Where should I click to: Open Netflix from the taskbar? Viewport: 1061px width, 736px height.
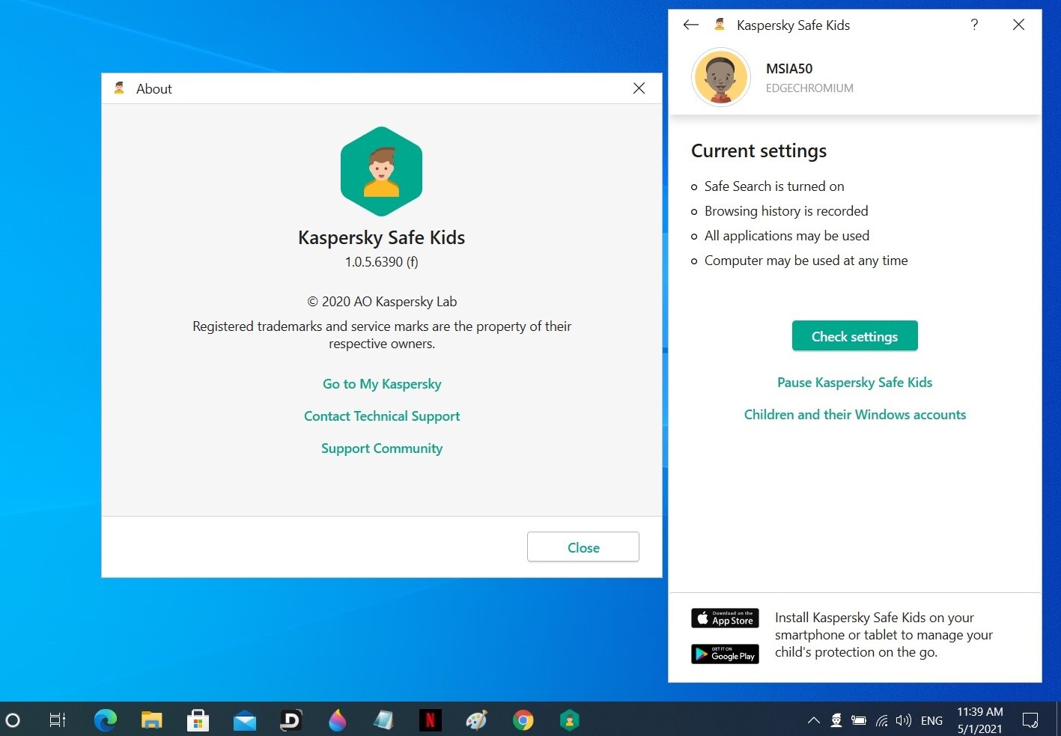431,720
